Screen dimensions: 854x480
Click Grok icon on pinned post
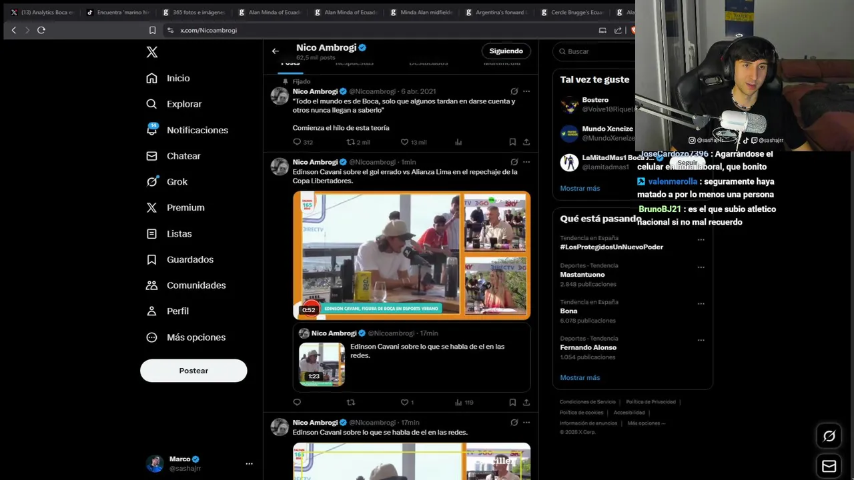point(514,91)
